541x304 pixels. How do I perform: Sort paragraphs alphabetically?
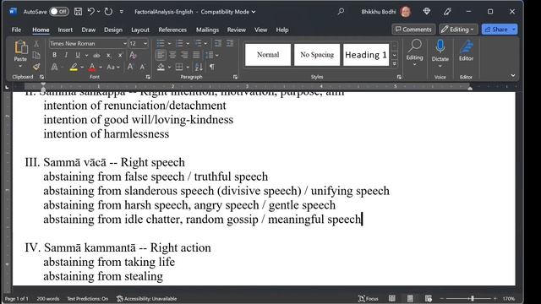(199, 67)
